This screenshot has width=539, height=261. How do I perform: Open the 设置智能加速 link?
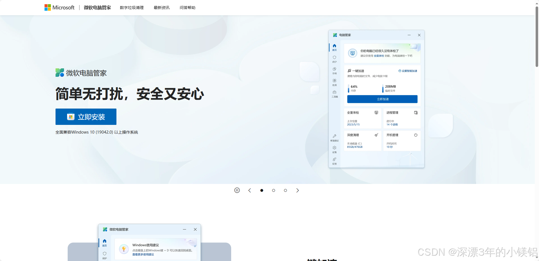pyautogui.click(x=408, y=71)
